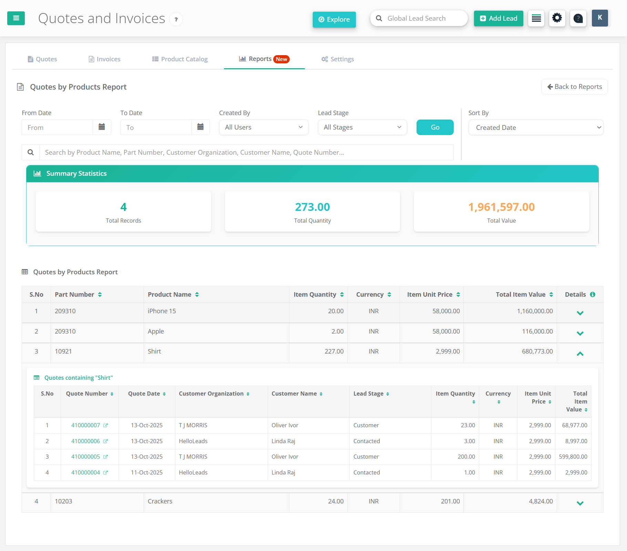This screenshot has width=627, height=551.
Task: Open the hamburger navigation menu
Action: click(16, 18)
